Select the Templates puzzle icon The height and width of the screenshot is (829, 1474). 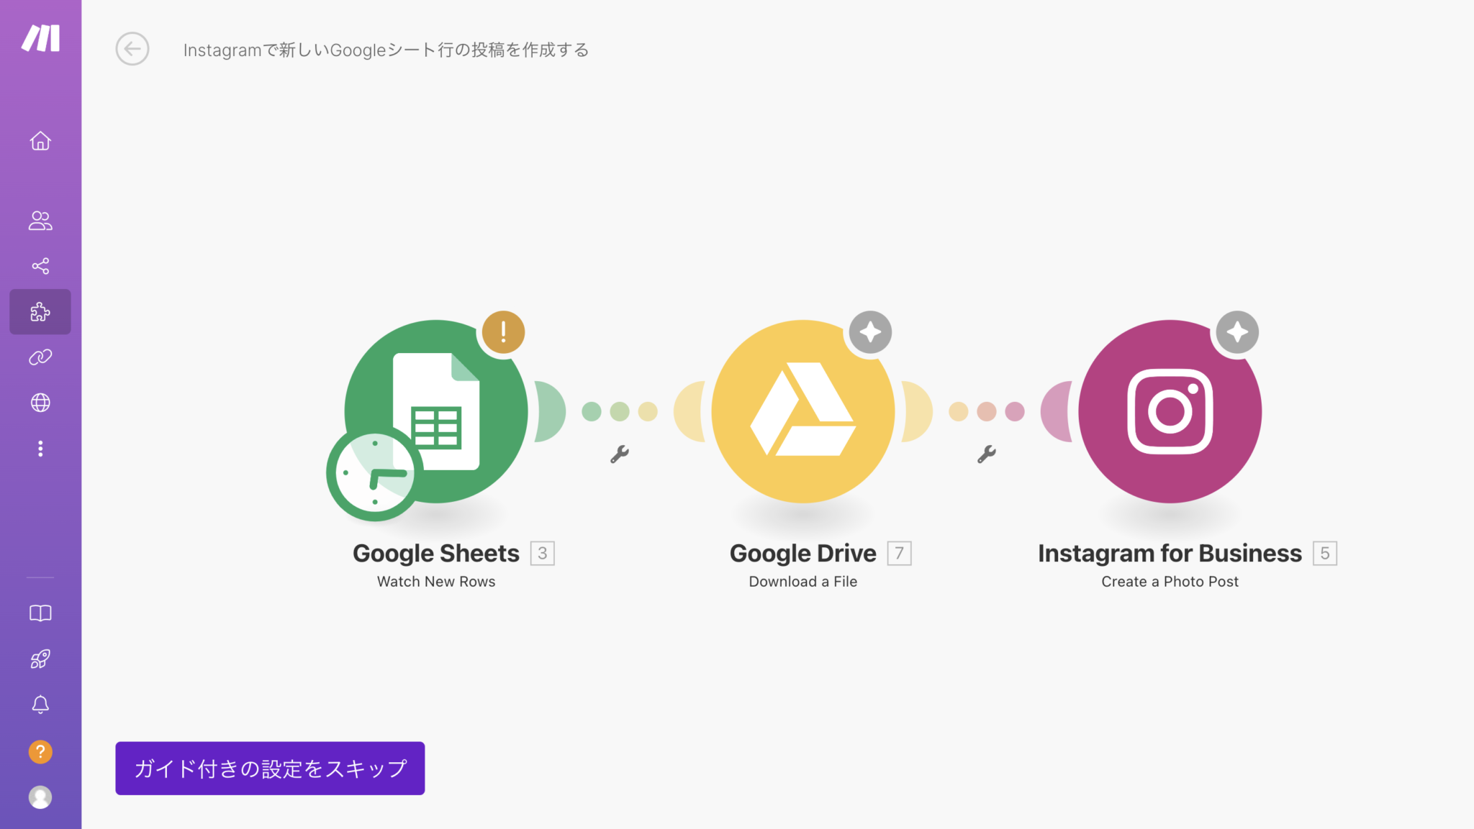40,312
